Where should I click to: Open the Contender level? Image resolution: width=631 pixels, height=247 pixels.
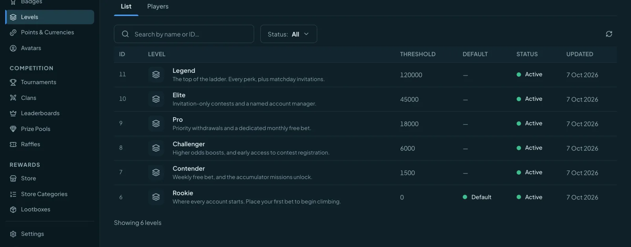pyautogui.click(x=365, y=173)
